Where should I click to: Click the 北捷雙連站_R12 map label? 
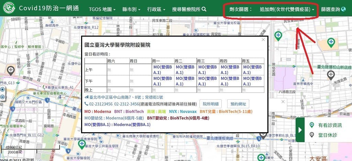click(x=86, y=27)
